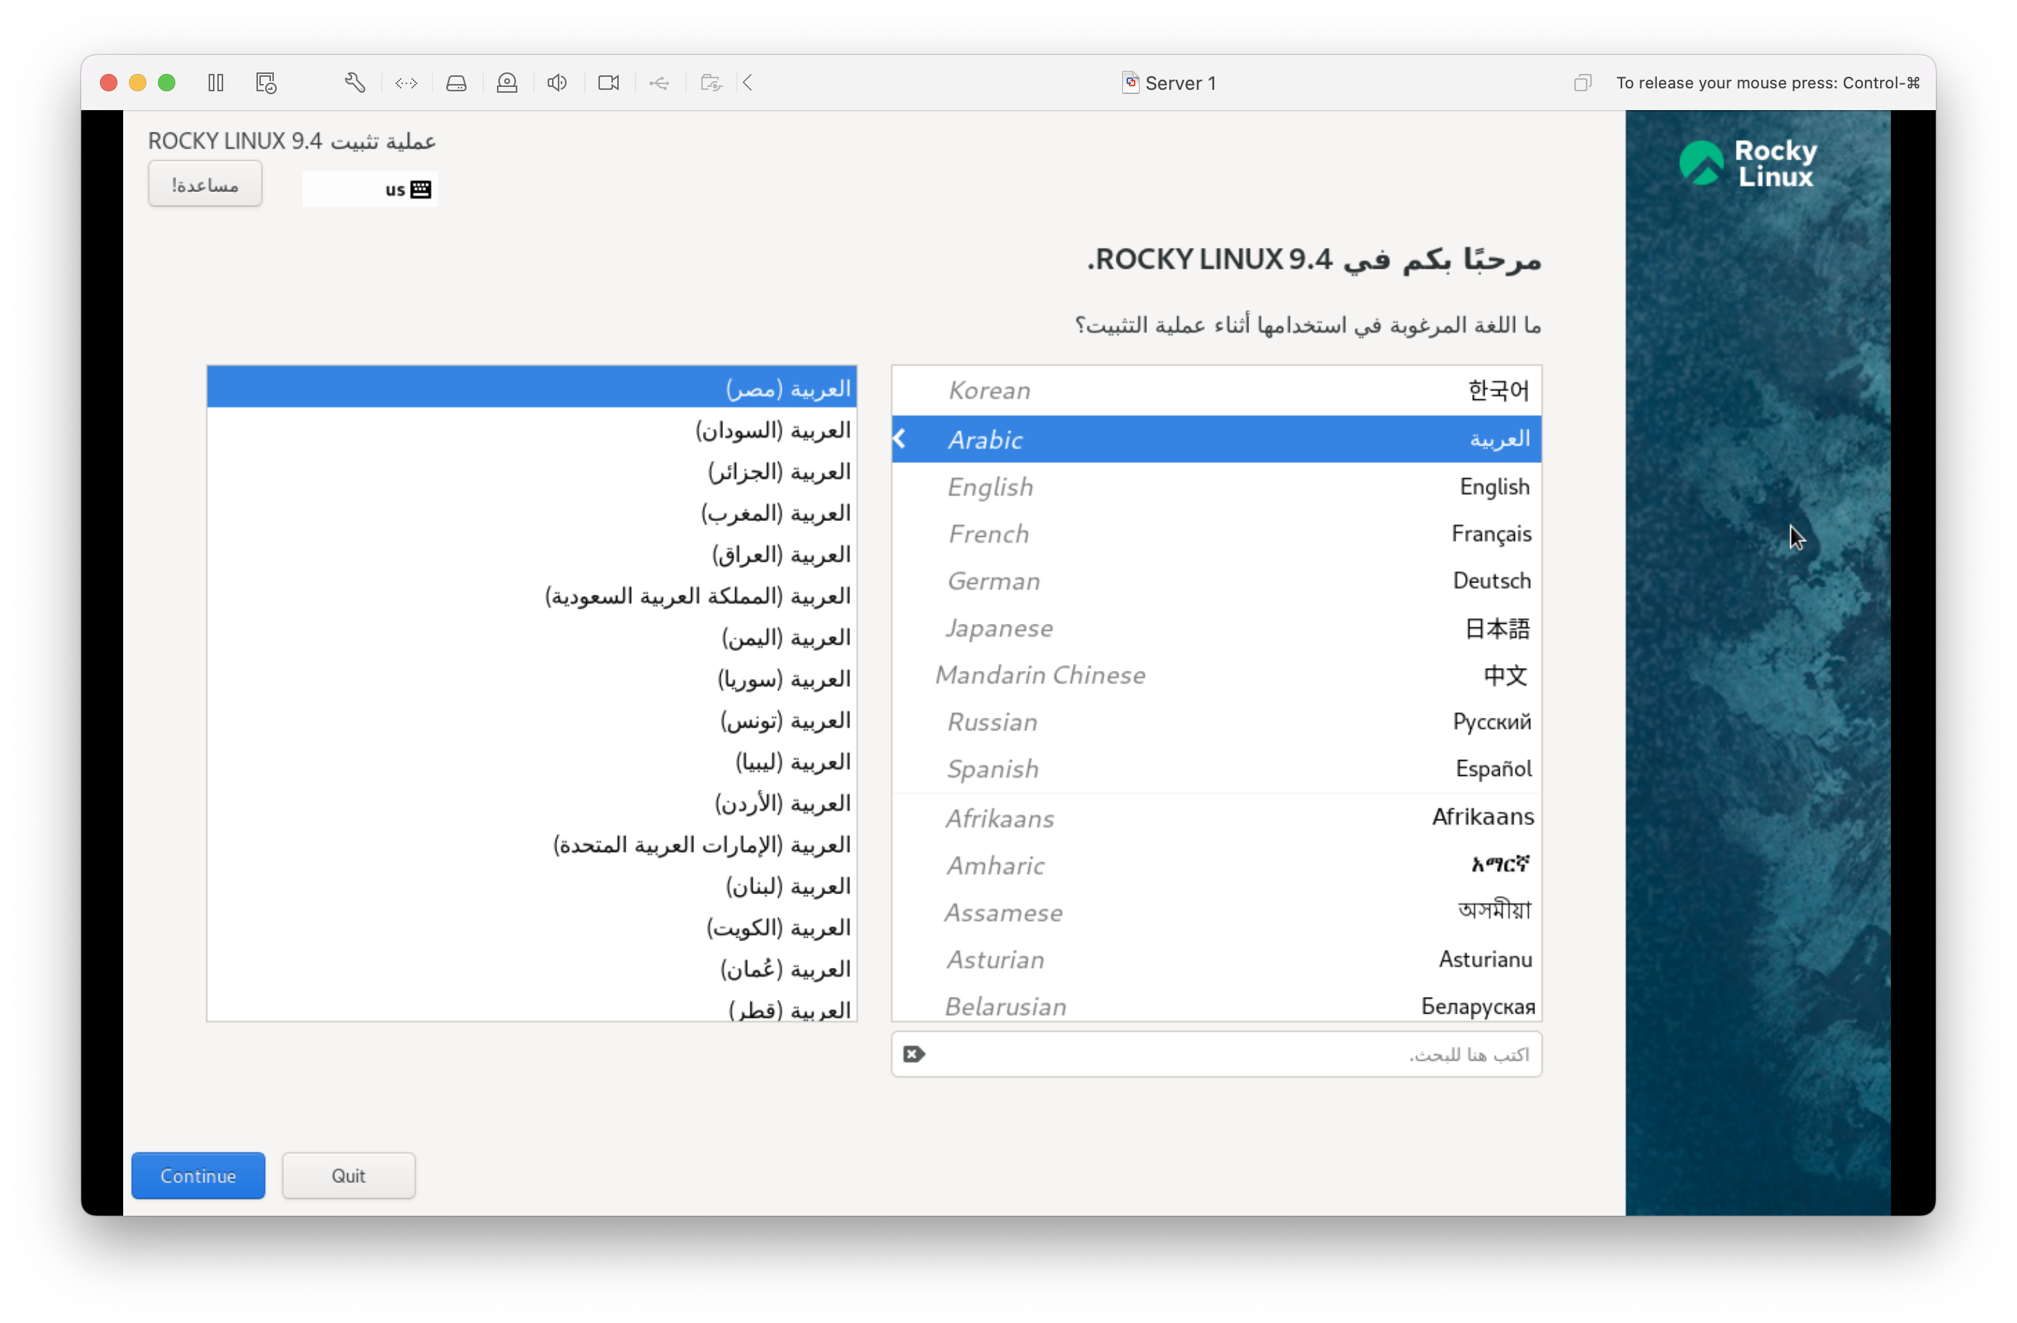2017x1323 pixels.
Task: Click the Rocky Linux logo
Action: coord(1748,163)
